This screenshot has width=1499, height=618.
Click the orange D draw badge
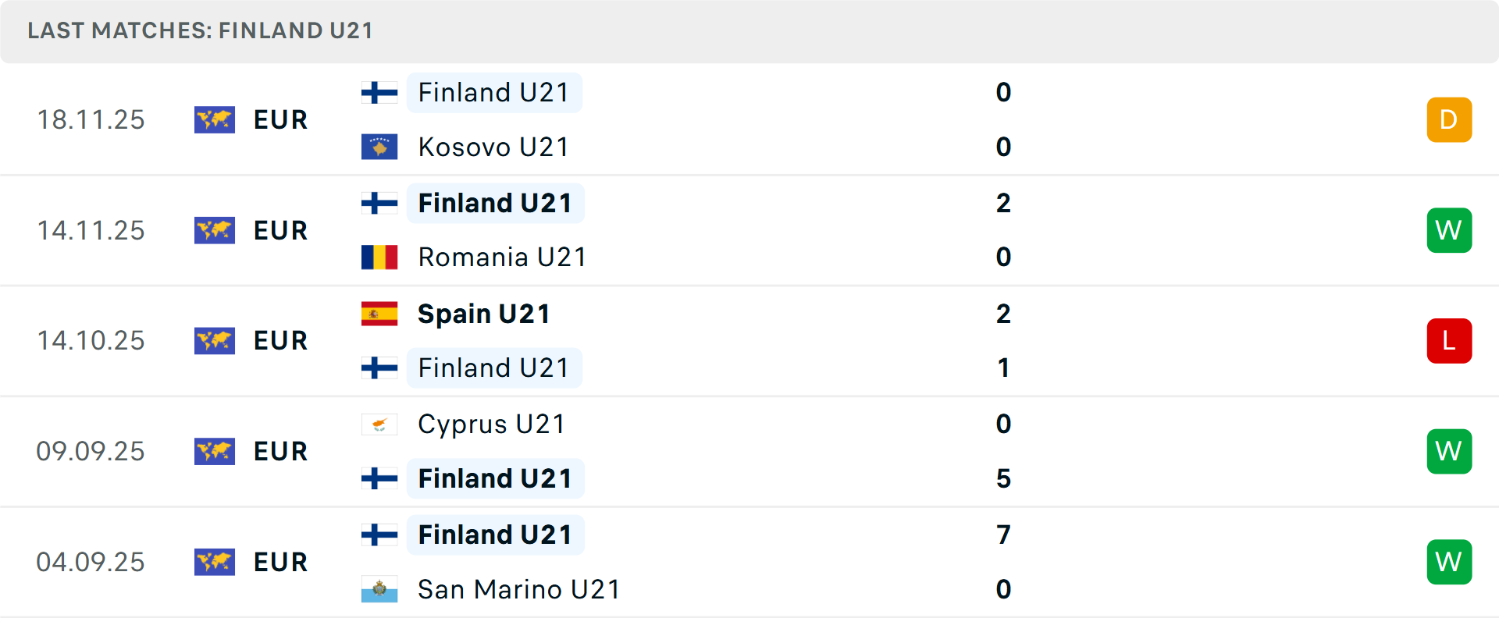tap(1449, 119)
